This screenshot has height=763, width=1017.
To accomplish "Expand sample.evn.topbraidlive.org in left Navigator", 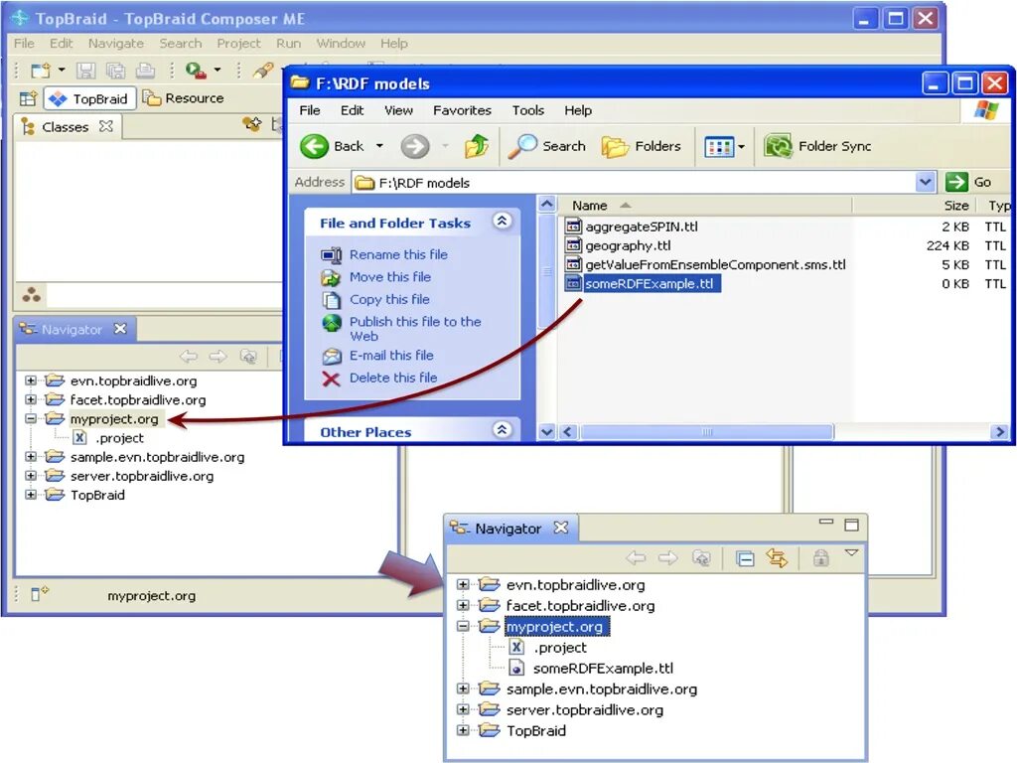I will 31,457.
